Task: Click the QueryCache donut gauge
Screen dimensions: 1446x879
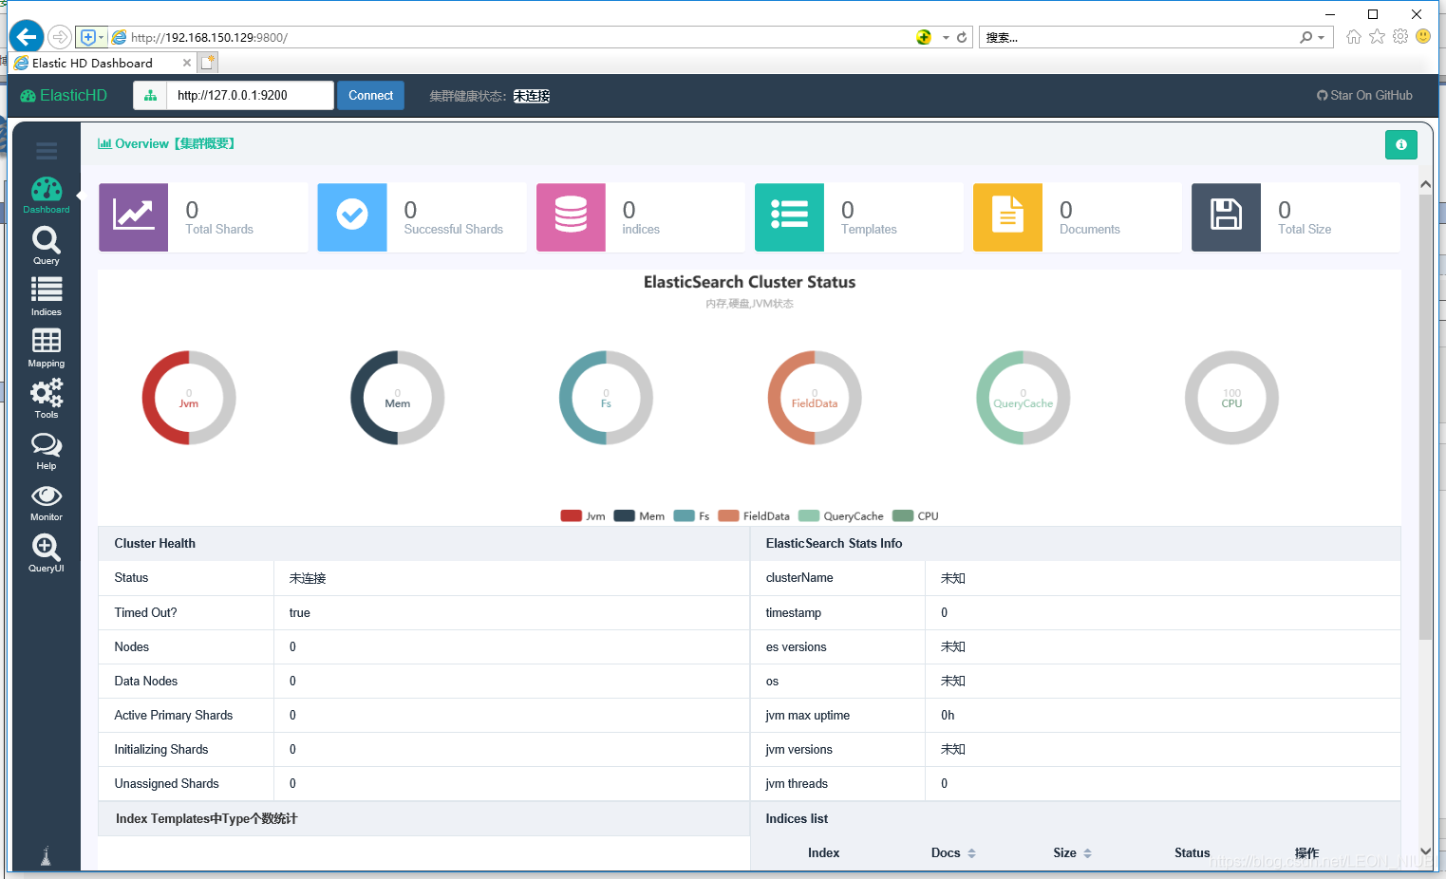Action: click(1023, 398)
